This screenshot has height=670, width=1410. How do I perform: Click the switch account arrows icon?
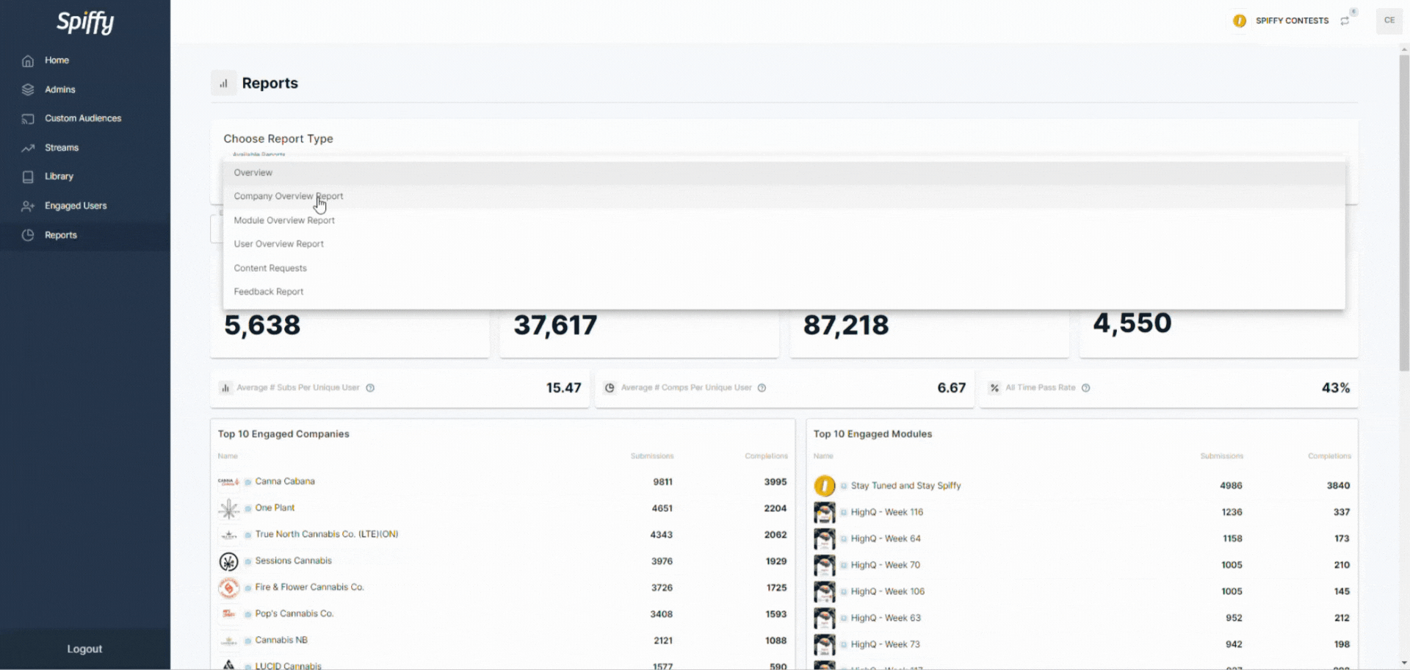click(x=1345, y=21)
